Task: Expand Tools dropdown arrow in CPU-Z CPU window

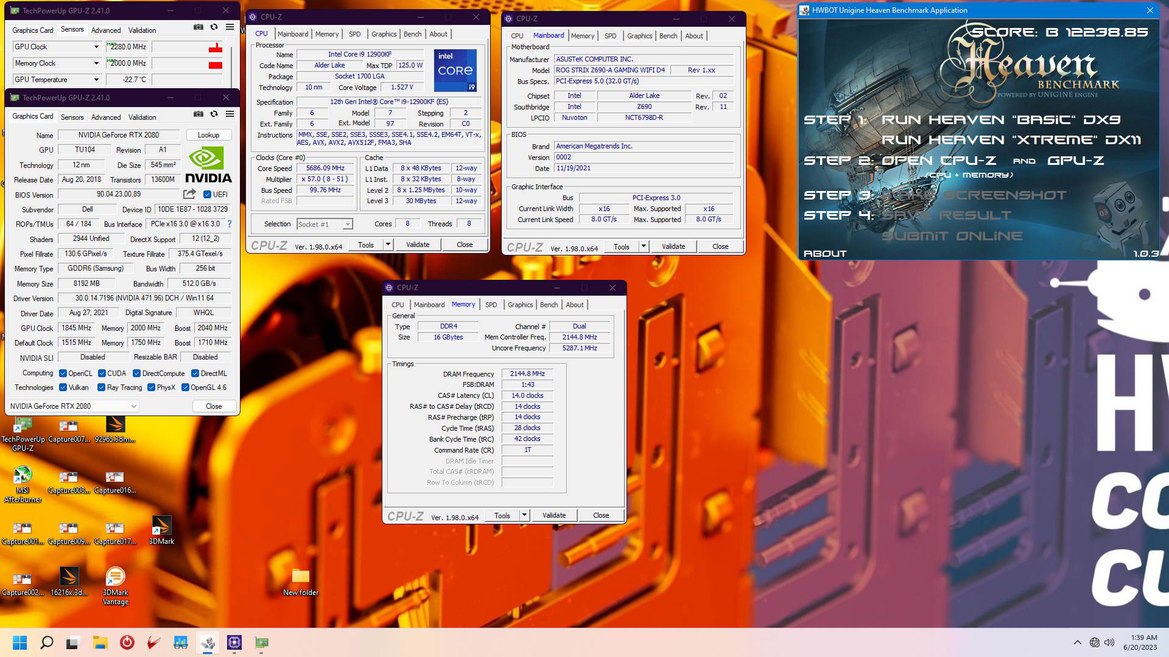Action: [388, 245]
